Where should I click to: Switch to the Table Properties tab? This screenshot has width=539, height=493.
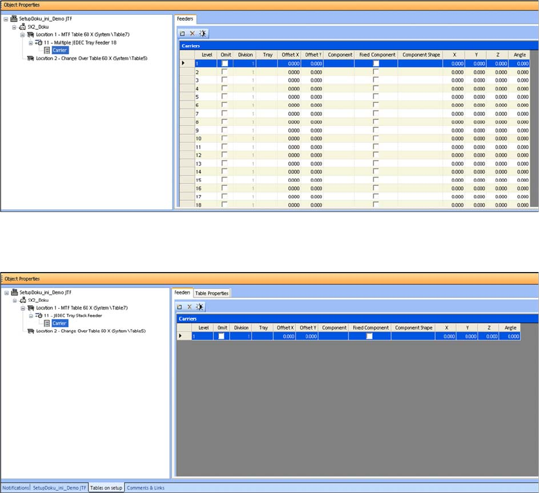point(212,293)
